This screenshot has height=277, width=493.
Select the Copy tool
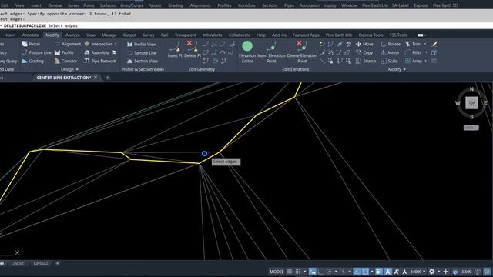point(364,52)
